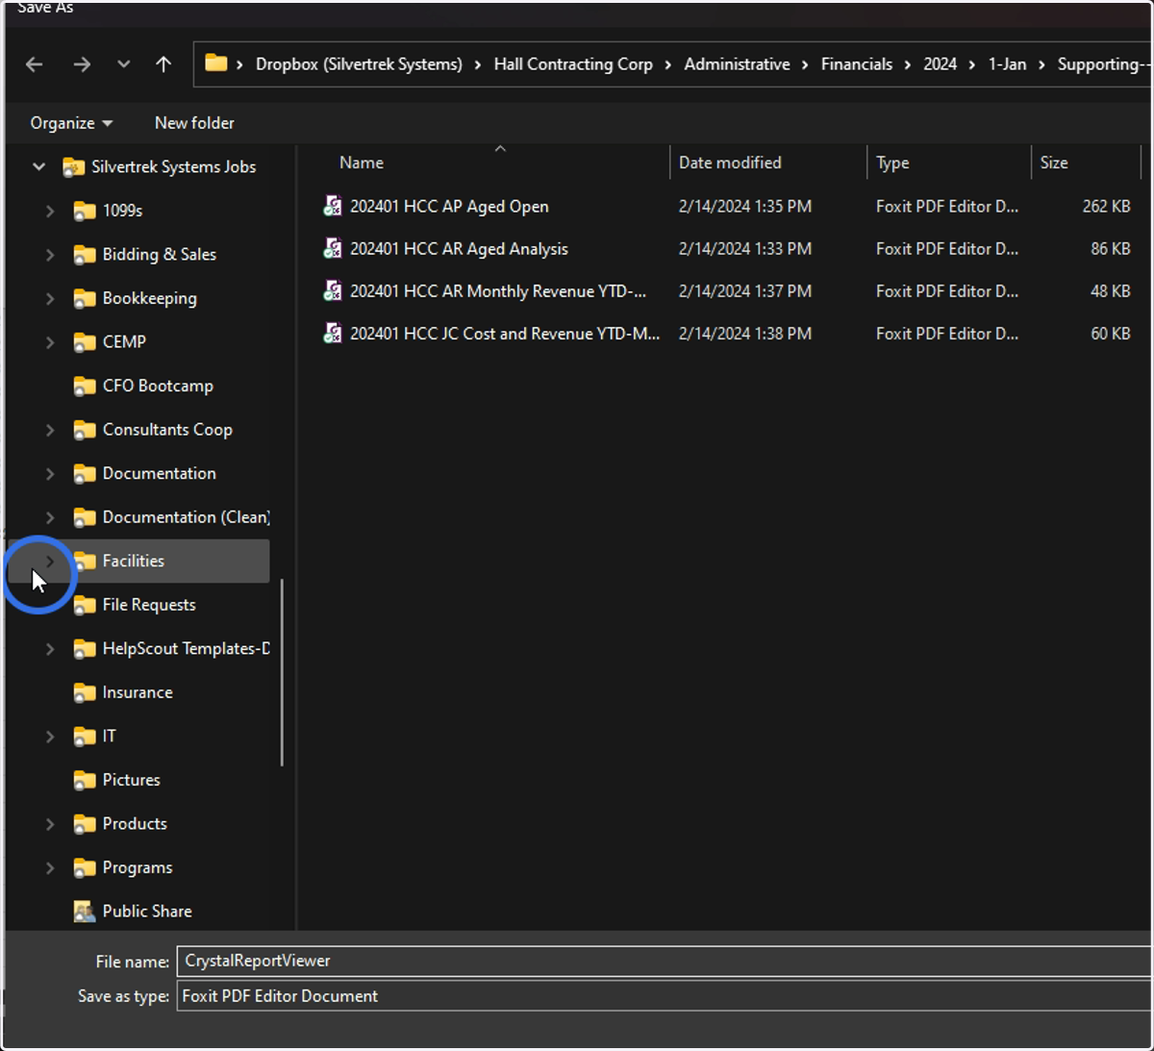Click the Silvertrek Systems Jobs folder icon
Screen dimensions: 1154x1051
click(x=73, y=166)
